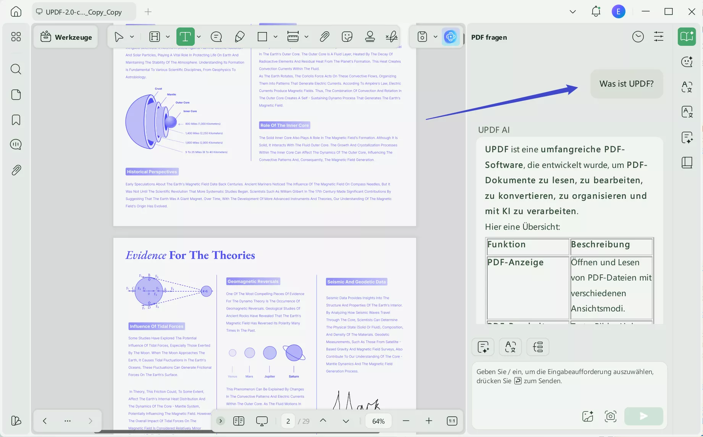Open the layers panel at sidebar bottom
This screenshot has width=703, height=437.
(16, 421)
